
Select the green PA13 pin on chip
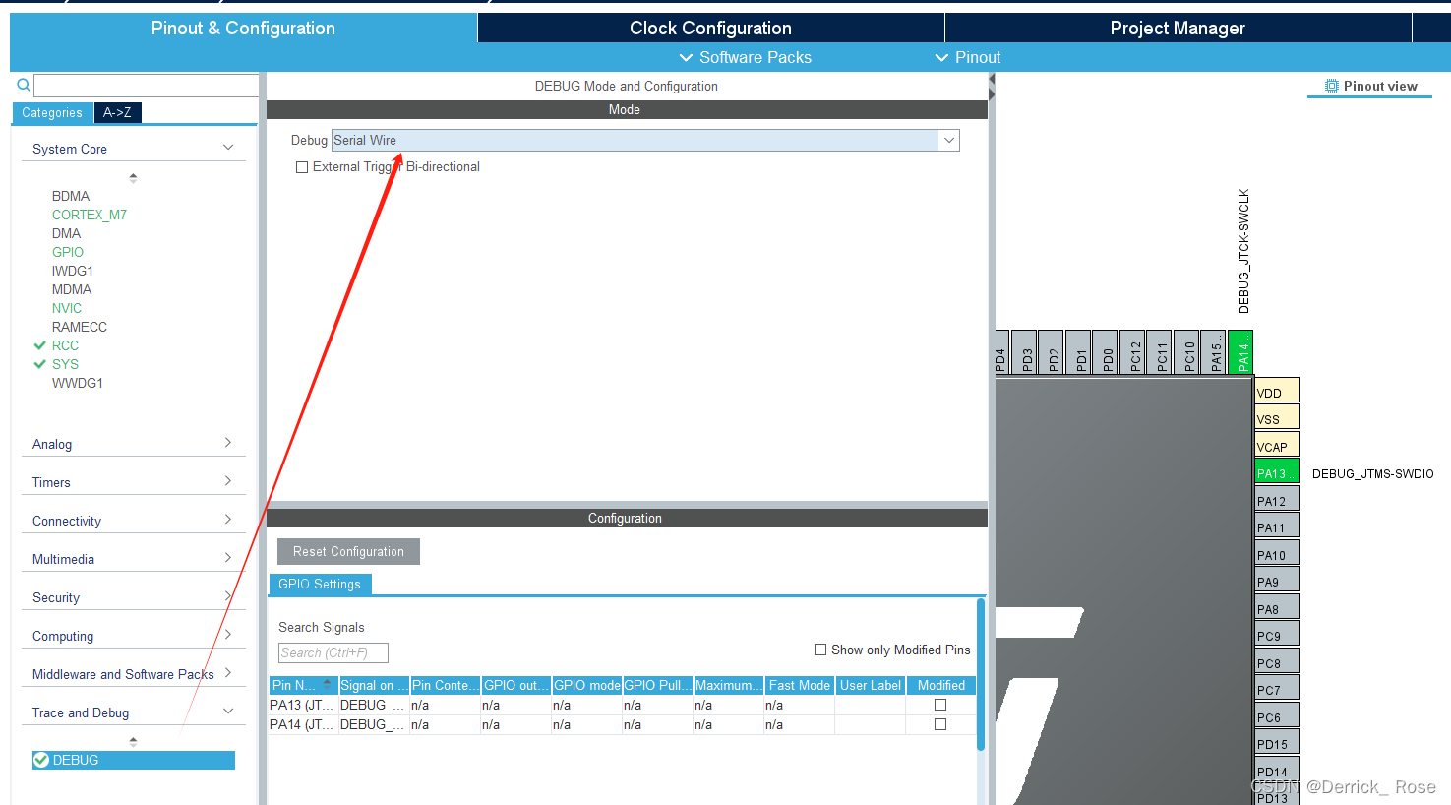point(1277,471)
